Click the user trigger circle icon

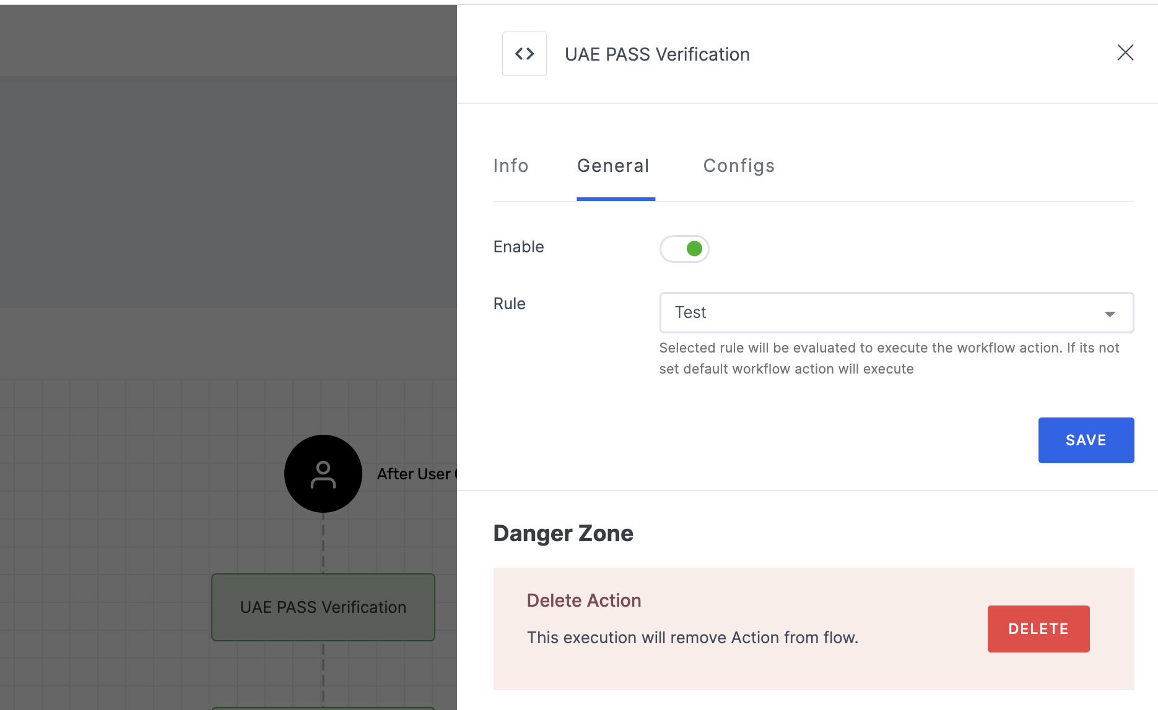click(323, 474)
